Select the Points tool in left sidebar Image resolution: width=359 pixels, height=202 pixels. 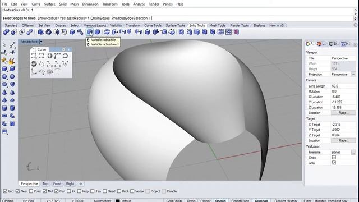12,45
